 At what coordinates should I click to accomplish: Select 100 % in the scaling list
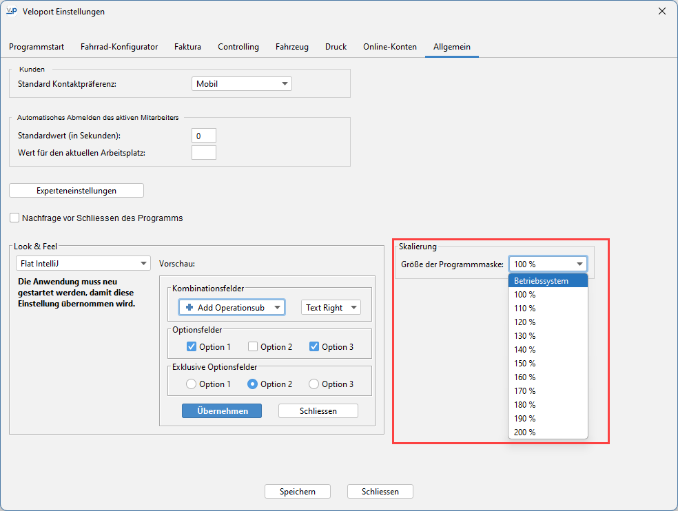tap(548, 294)
